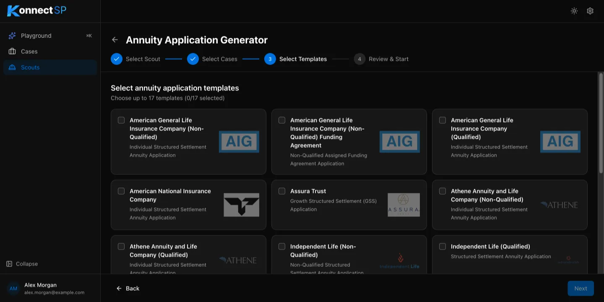
Task: Click the Assura Trust logo
Action: [404, 205]
